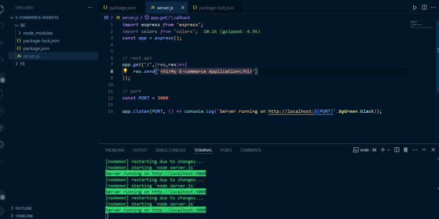439x219 pixels.
Task: Kill the terminal with trash icon
Action: (406, 150)
